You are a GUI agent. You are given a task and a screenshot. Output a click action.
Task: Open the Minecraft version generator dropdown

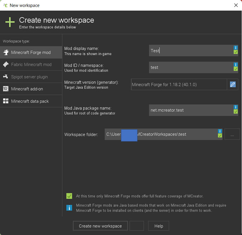(x=179, y=85)
